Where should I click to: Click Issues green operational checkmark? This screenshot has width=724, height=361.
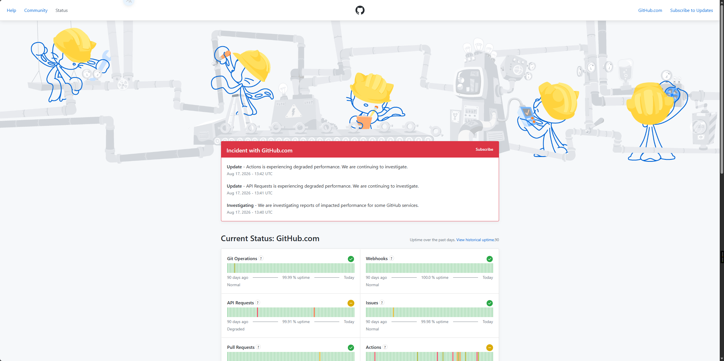[x=490, y=303]
